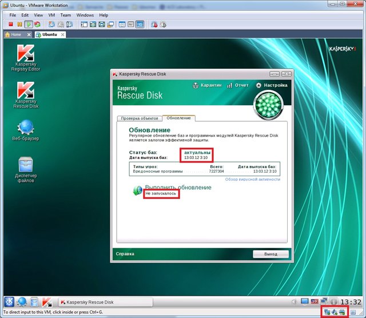The width and height of the screenshot is (366, 318).
Task: Click the Справка help link
Action: pos(125,253)
